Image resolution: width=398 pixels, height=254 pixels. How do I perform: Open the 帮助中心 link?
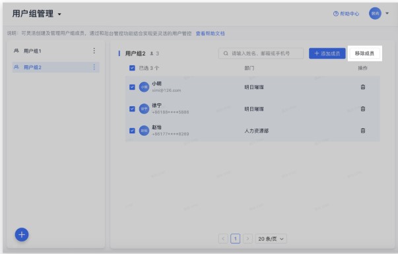pos(346,14)
